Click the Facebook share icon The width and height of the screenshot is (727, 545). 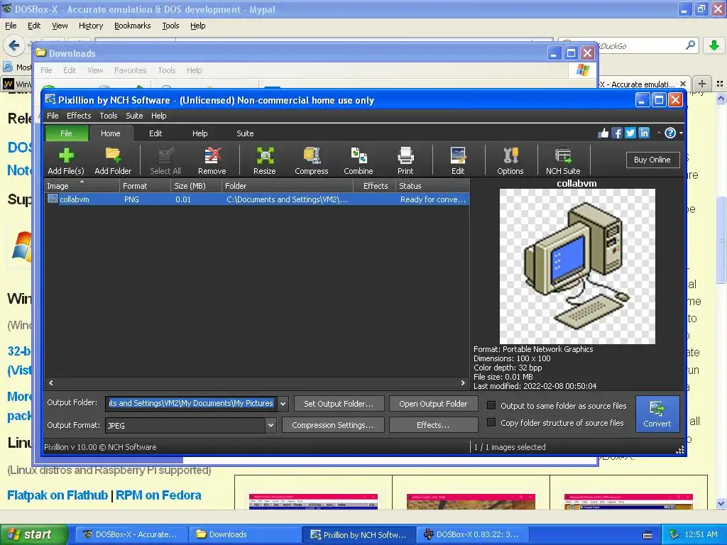[x=617, y=133]
